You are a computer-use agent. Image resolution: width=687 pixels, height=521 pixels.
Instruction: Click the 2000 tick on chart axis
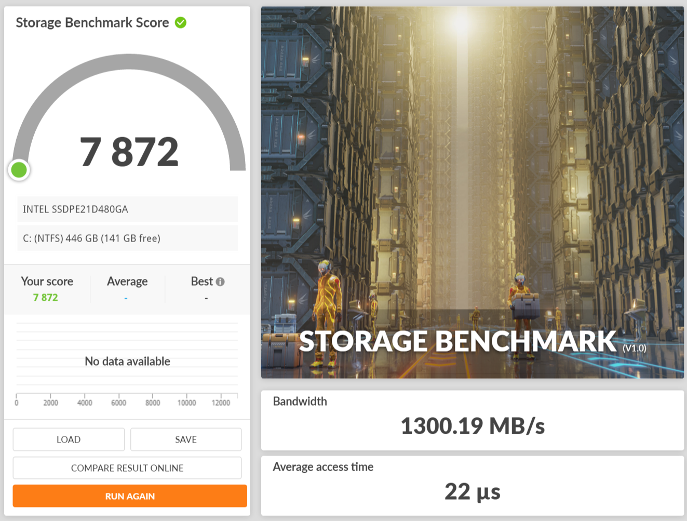point(50,403)
